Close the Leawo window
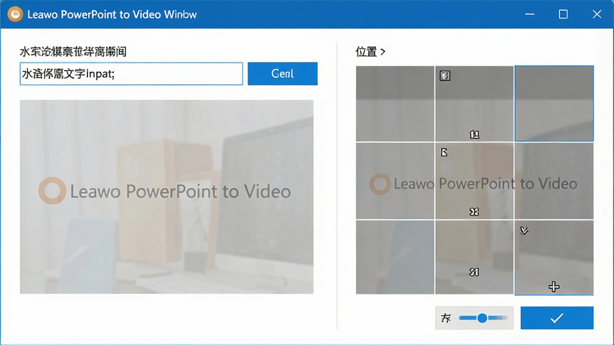The height and width of the screenshot is (345, 614). (x=597, y=14)
